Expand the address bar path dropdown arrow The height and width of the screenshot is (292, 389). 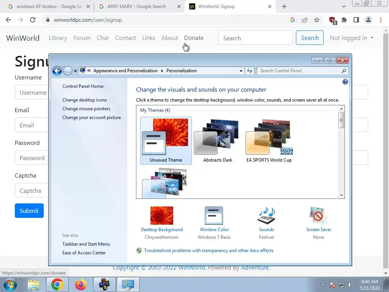pyautogui.click(x=241, y=71)
